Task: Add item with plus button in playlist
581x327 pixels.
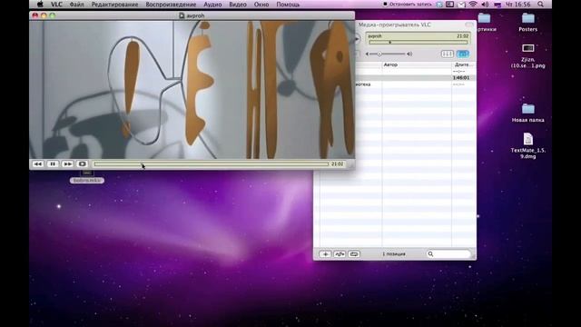Action: coord(325,254)
